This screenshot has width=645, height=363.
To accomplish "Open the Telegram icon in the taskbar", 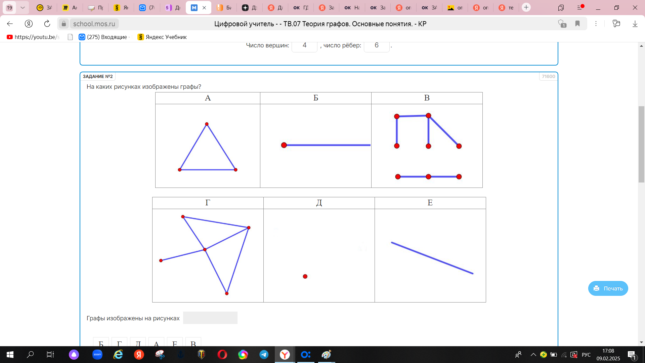I will coord(264,355).
